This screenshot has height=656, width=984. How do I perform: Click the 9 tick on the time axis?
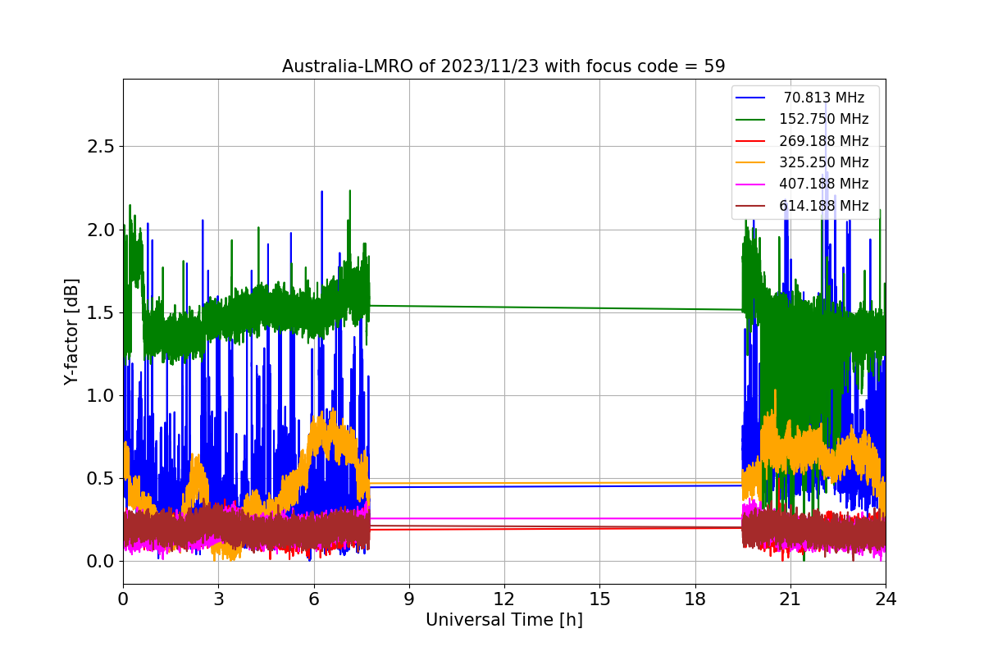coord(409,599)
